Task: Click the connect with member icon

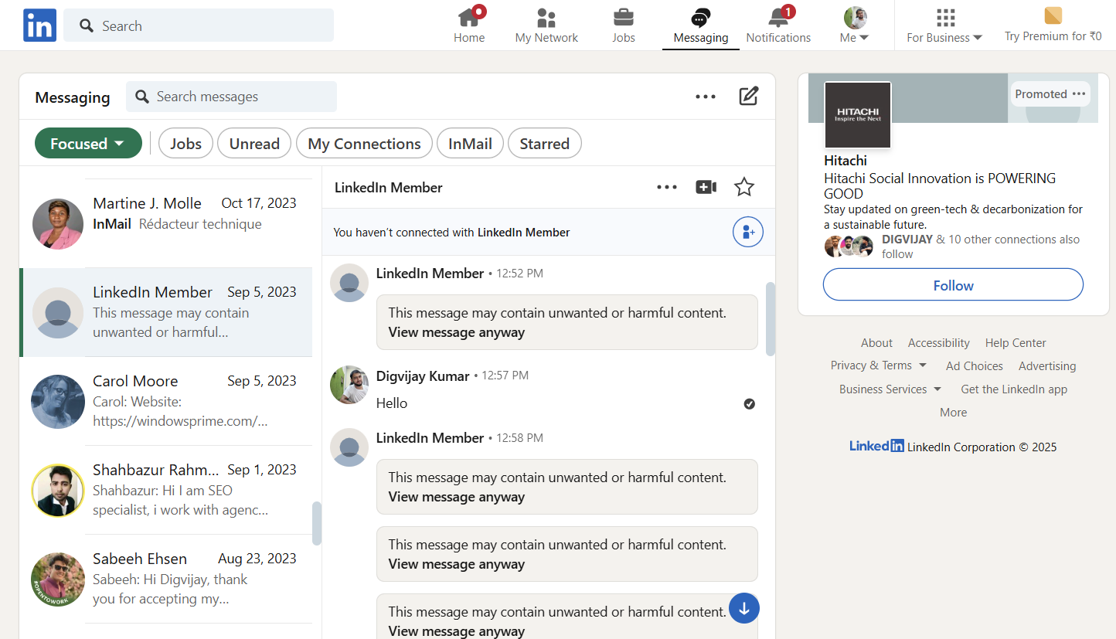Action: coord(747,232)
